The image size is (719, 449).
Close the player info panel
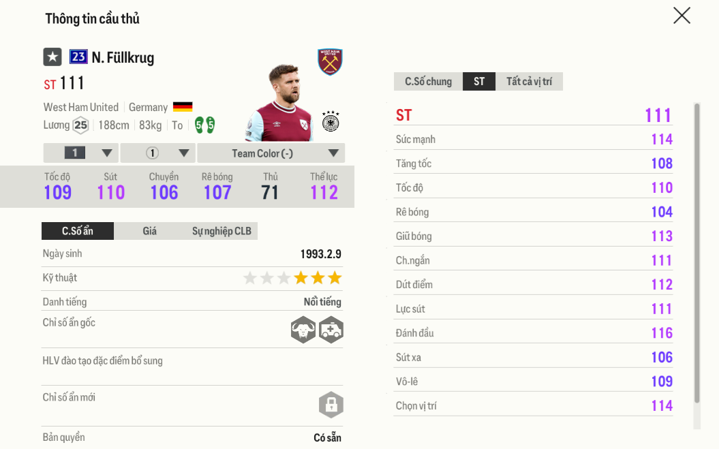click(682, 16)
